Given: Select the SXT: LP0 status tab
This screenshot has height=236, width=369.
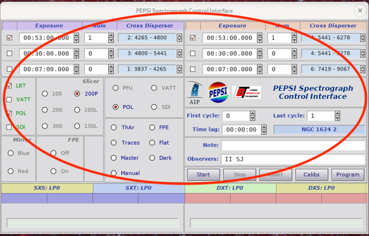Looking at the screenshot, I should click(139, 188).
